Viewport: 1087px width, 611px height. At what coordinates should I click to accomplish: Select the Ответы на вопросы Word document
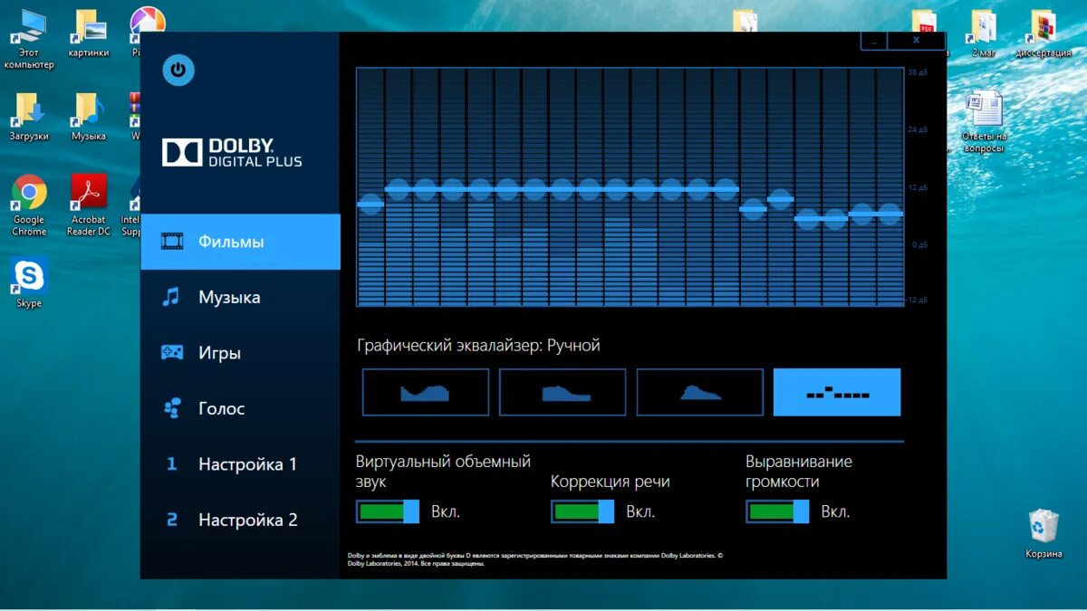pos(983,121)
